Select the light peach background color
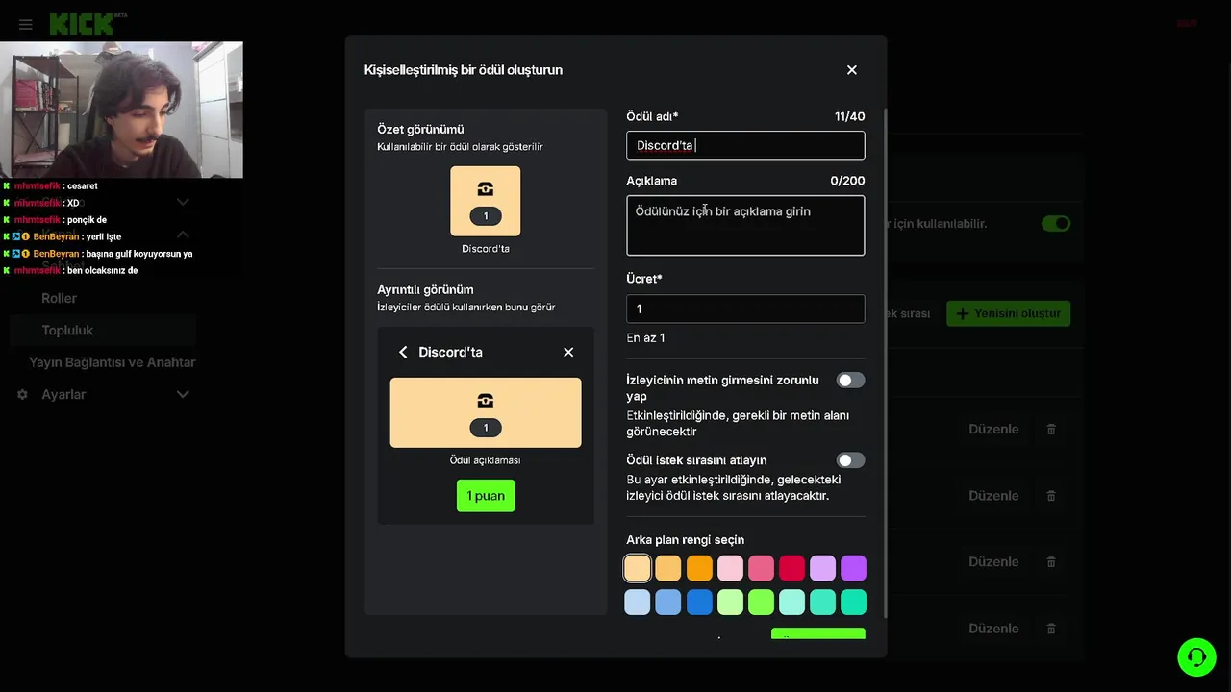The width and height of the screenshot is (1231, 692). (x=638, y=568)
